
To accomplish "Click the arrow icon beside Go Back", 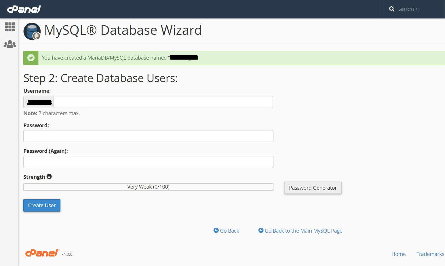I will pyautogui.click(x=216, y=230).
